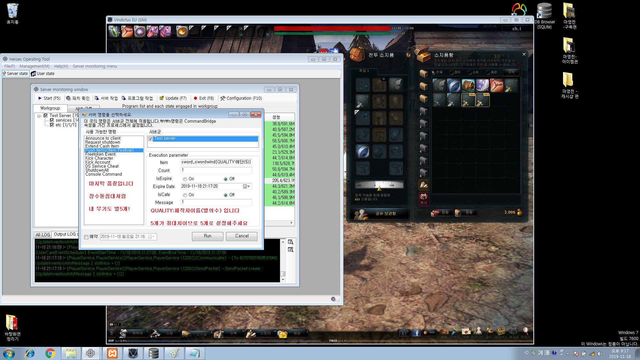Set IsCafe to On
640x360 pixels.
(185, 195)
